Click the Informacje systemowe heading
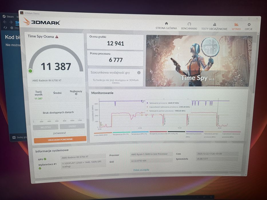This screenshot has height=200, width=267. (52, 151)
